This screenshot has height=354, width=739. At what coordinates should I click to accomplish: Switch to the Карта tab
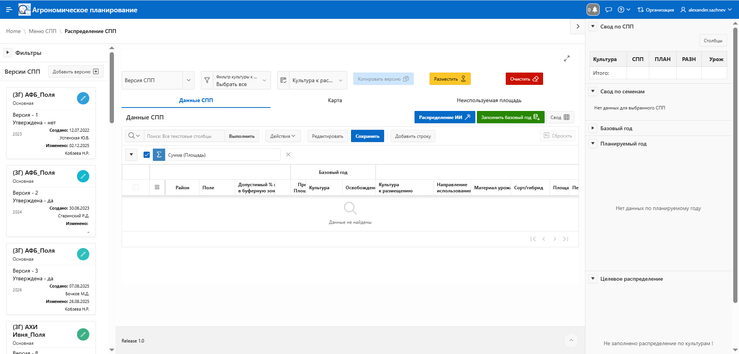pos(335,100)
